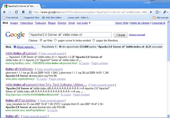170x118 pixels.
Task: Open Setări de căutare link
Action: (x=140, y=23)
